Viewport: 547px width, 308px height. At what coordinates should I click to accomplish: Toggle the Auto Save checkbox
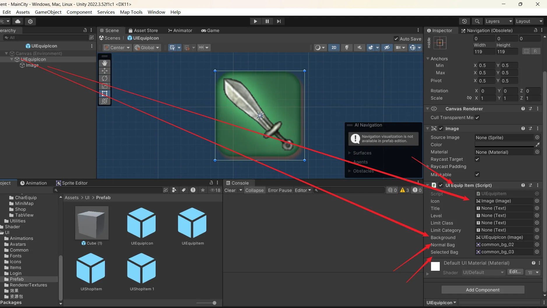coord(396,39)
